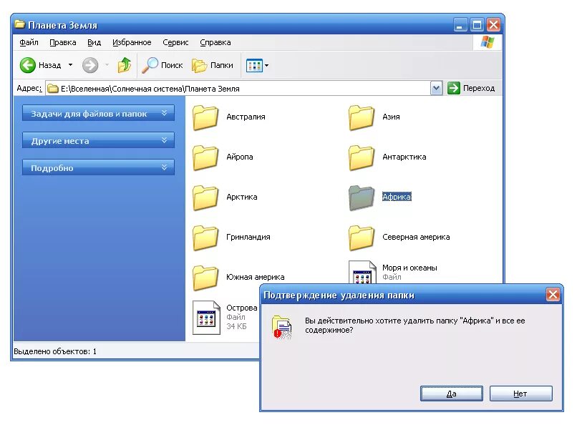Expand the 'Задачи для файлов и папок' panel
The height and width of the screenshot is (425, 577).
pyautogui.click(x=98, y=113)
